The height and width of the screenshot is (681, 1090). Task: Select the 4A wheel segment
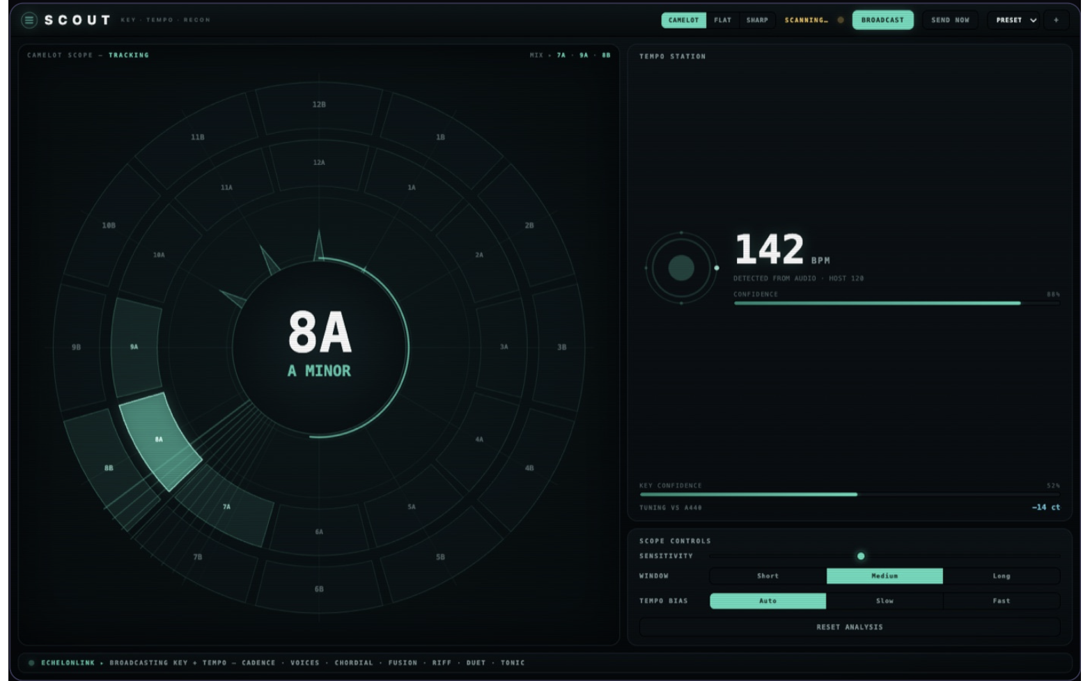[x=479, y=439]
